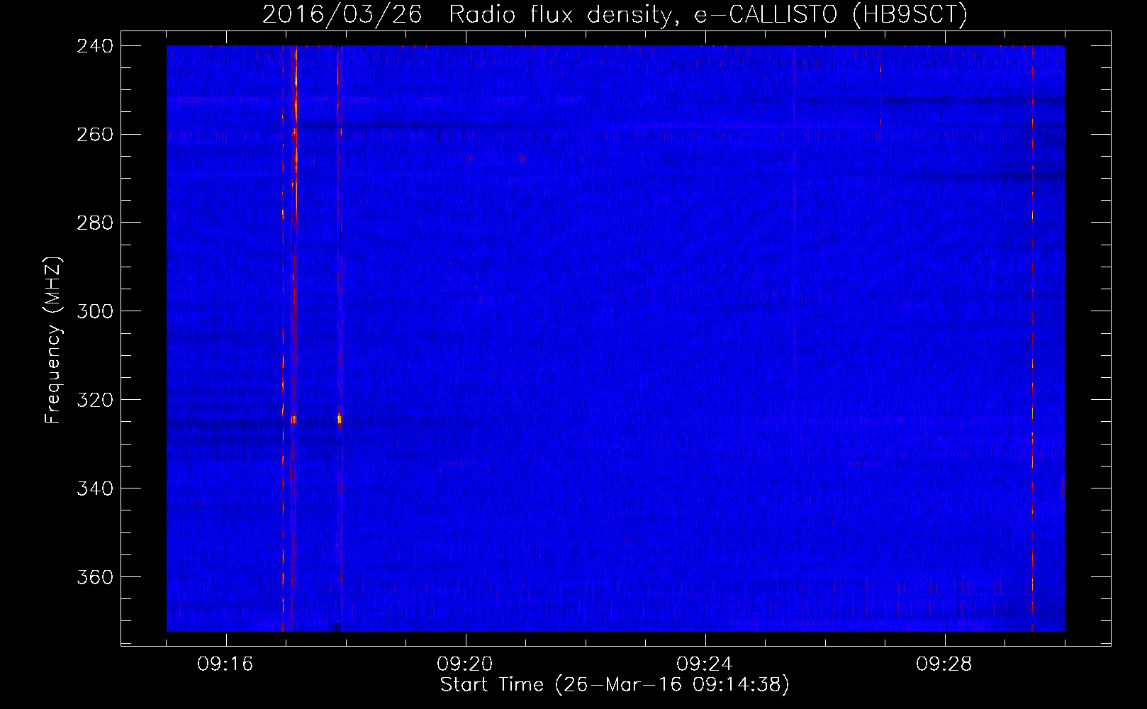Click the "Frequency (MHZ)" axis label
1147x709 pixels.
(54, 340)
